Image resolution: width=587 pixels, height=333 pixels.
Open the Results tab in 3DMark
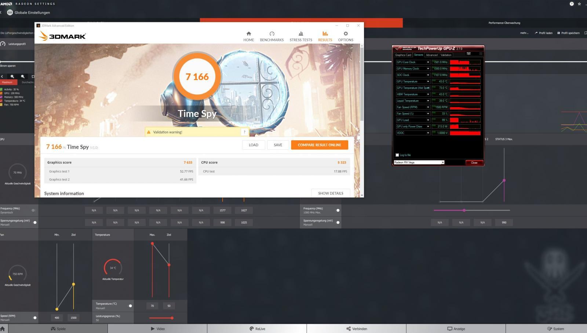coord(325,36)
